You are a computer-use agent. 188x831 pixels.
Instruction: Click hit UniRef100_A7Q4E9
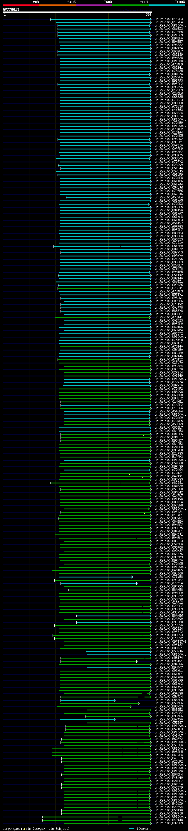click(x=169, y=123)
